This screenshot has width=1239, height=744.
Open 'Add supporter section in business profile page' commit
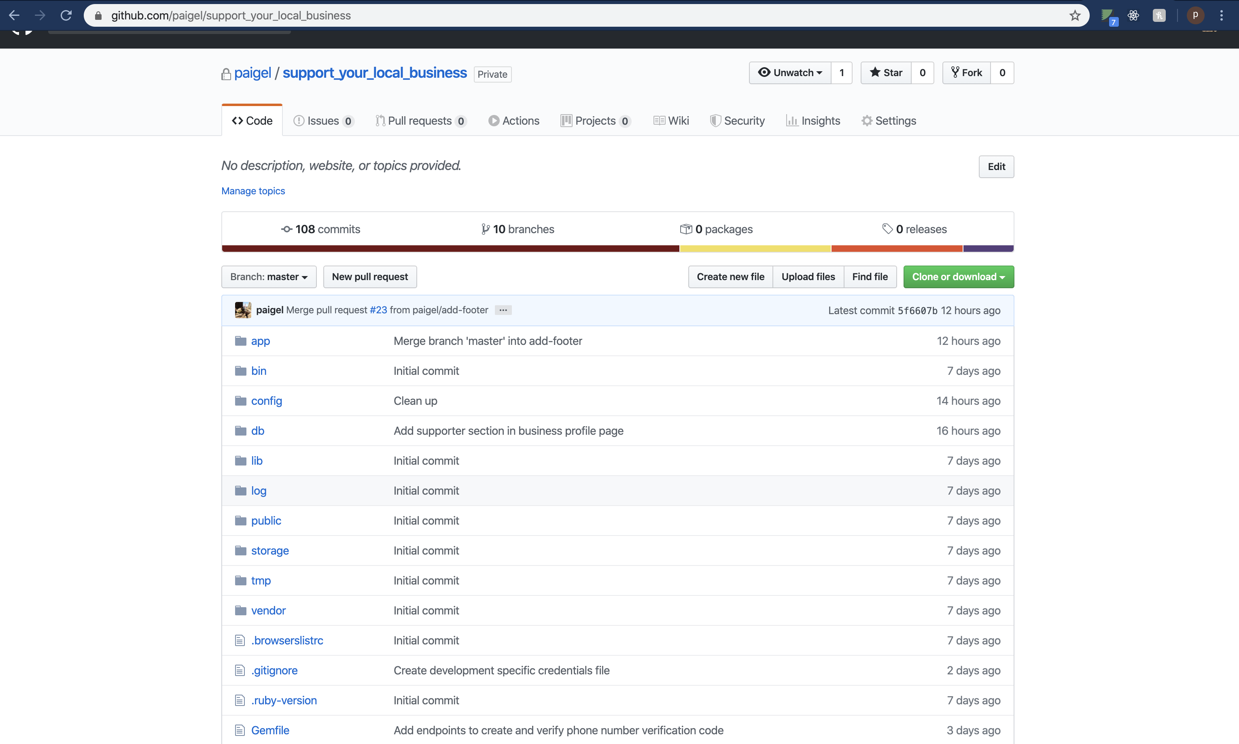(x=509, y=431)
